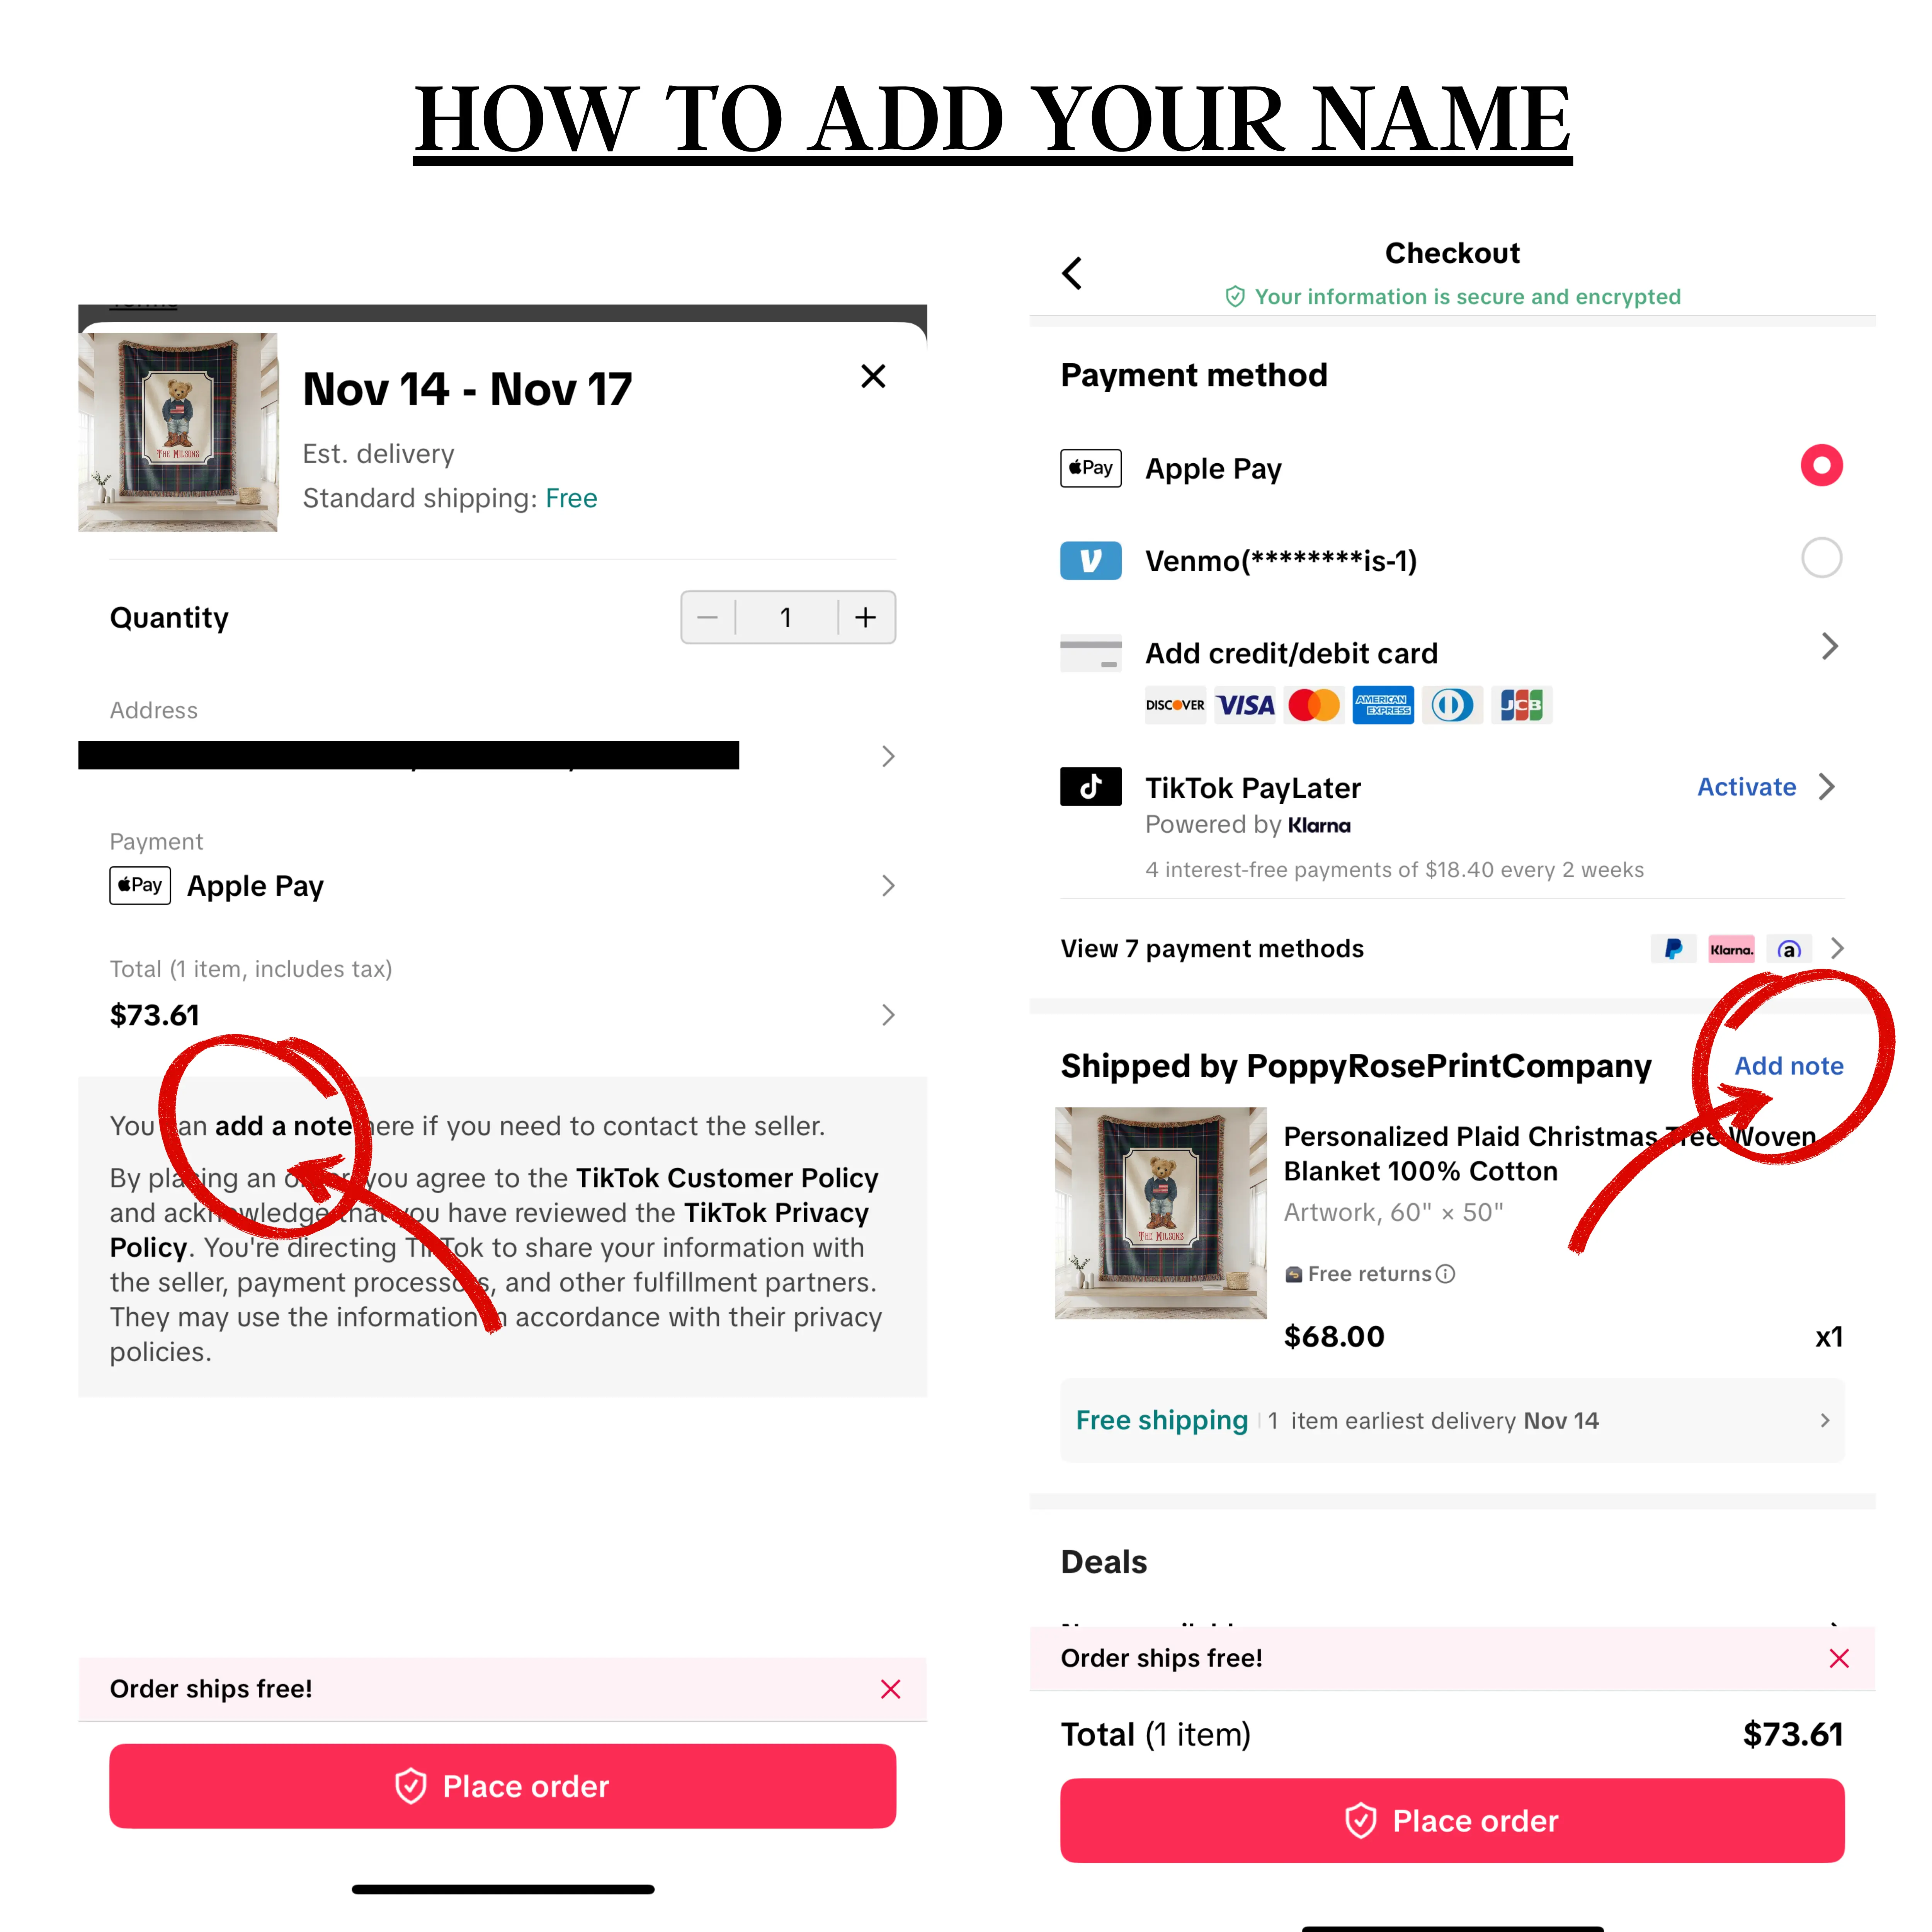This screenshot has height=1932, width=1932.
Task: Increase quantity with the plus button
Action: (866, 617)
